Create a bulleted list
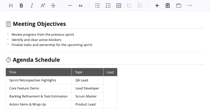This screenshot has height=111, width=210. pyautogui.click(x=98, y=6)
